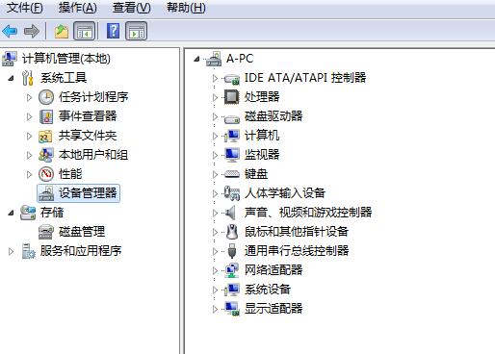Click the 磁盘驱动器 drive icon
Screen dimensions: 495x354
[x=232, y=118]
